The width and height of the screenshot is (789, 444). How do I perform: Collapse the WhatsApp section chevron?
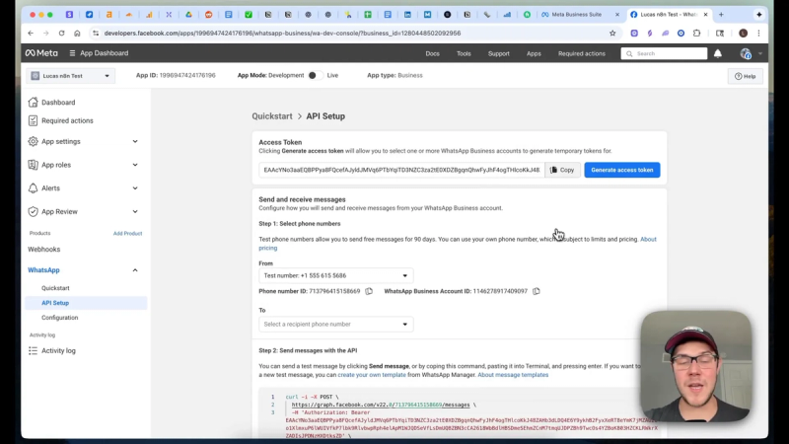coord(135,270)
